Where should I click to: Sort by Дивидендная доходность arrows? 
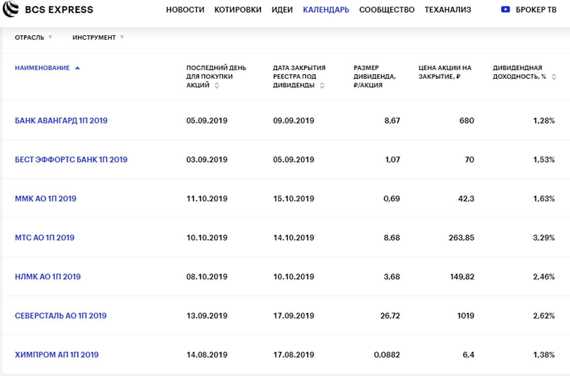click(554, 77)
